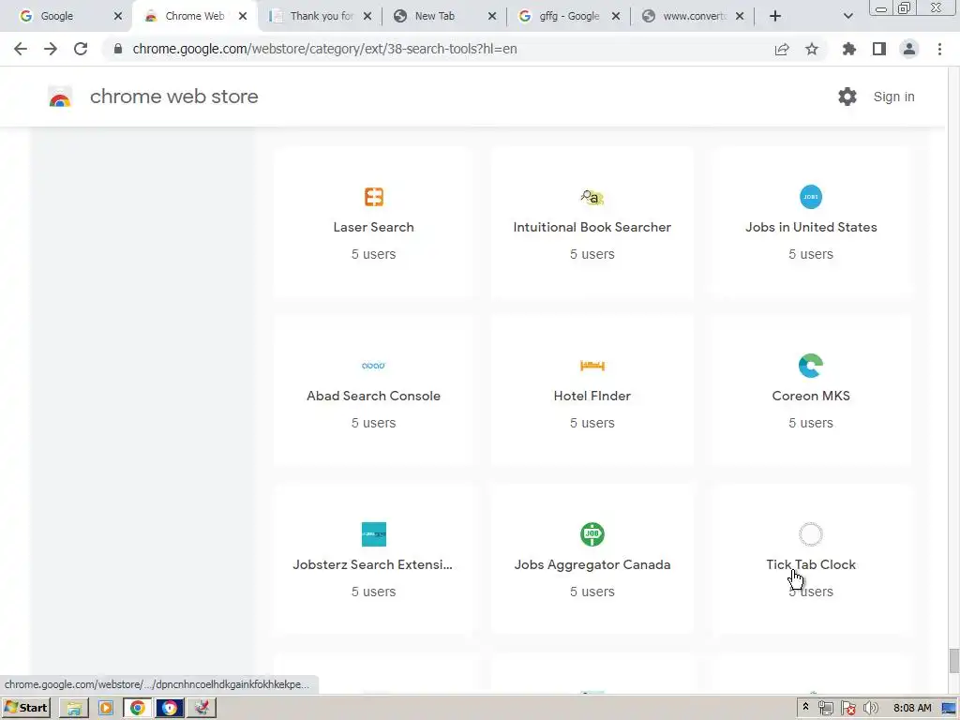Close the gffg - Google tab

coord(616,16)
